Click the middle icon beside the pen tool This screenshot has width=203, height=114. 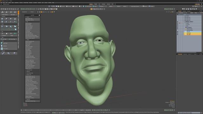pos(9,53)
